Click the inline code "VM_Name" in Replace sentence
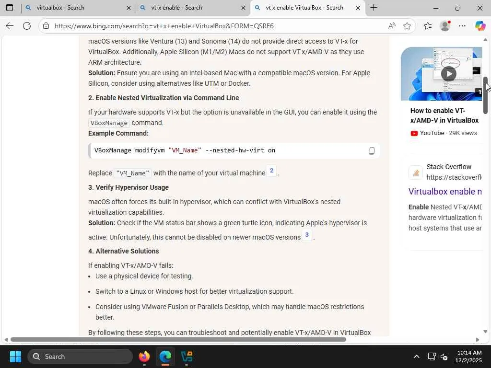The height and width of the screenshot is (368, 491). pos(132,173)
